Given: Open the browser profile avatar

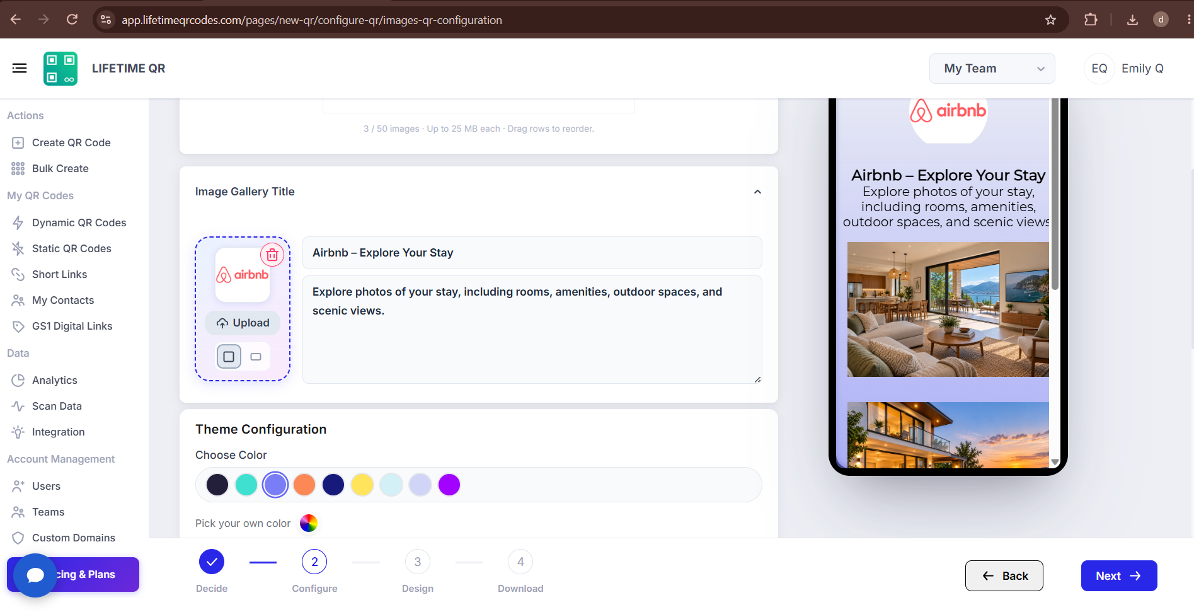Looking at the screenshot, I should coord(1161,20).
